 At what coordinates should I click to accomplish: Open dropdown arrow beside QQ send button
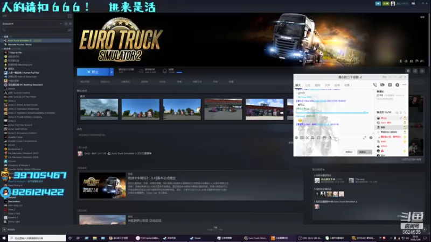point(370,152)
